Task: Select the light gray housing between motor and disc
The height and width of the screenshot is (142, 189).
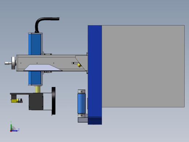Action: click(48, 102)
